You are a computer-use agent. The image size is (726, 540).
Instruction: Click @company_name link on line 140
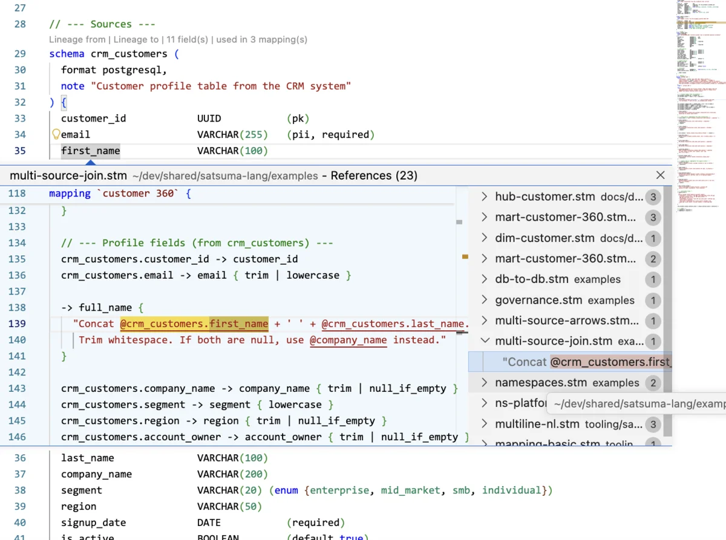[x=348, y=340]
